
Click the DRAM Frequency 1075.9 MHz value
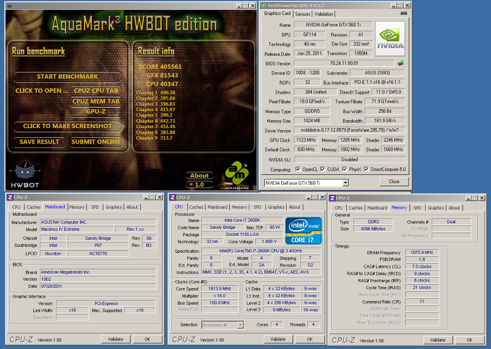point(422,252)
